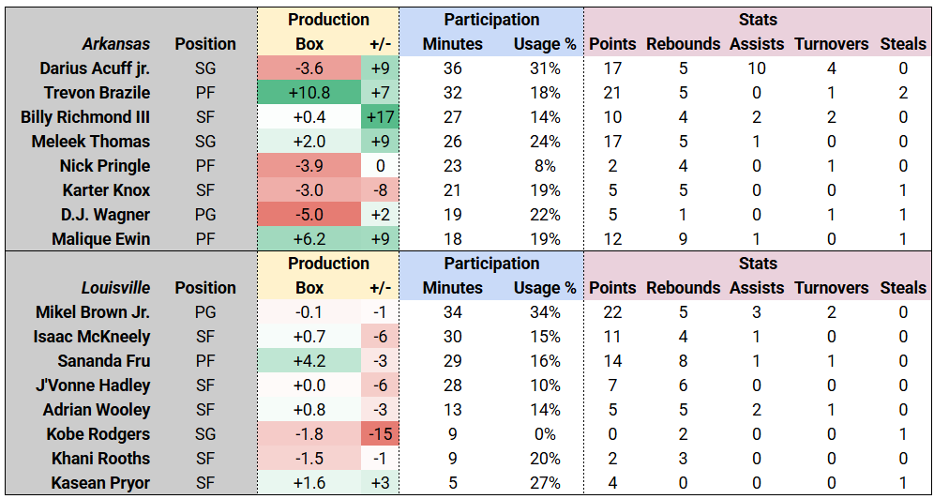This screenshot has width=934, height=499.
Task: Click the Arkansas team header cell
Action: click(115, 44)
